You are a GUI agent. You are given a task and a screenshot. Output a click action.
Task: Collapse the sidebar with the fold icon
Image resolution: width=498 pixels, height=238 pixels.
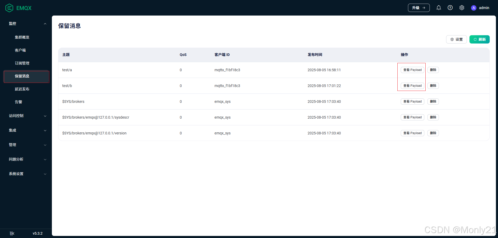tap(12, 233)
